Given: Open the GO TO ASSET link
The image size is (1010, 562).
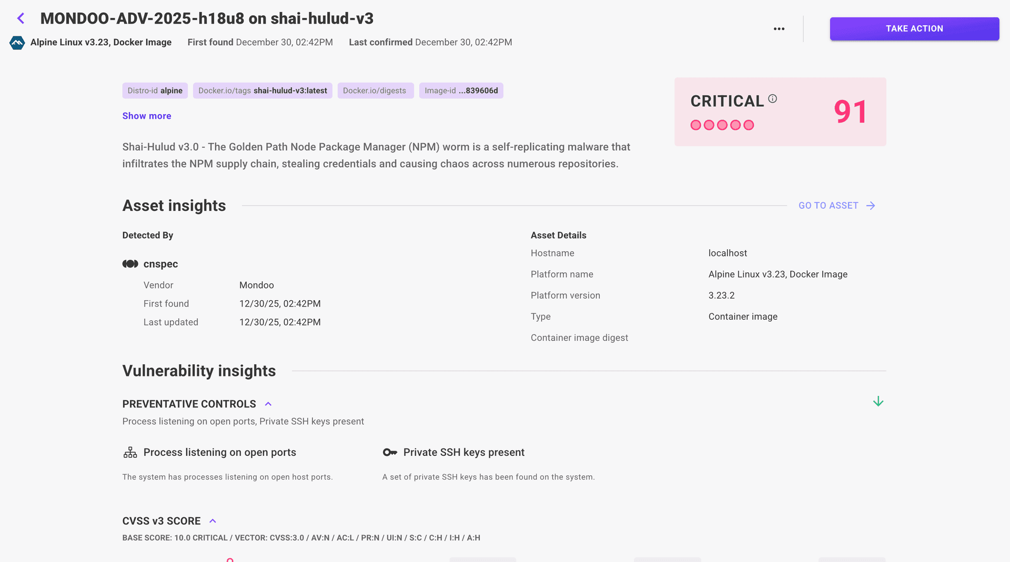Looking at the screenshot, I should 829,206.
